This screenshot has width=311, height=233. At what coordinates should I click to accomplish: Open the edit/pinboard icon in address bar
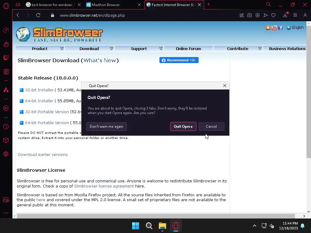(x=241, y=15)
